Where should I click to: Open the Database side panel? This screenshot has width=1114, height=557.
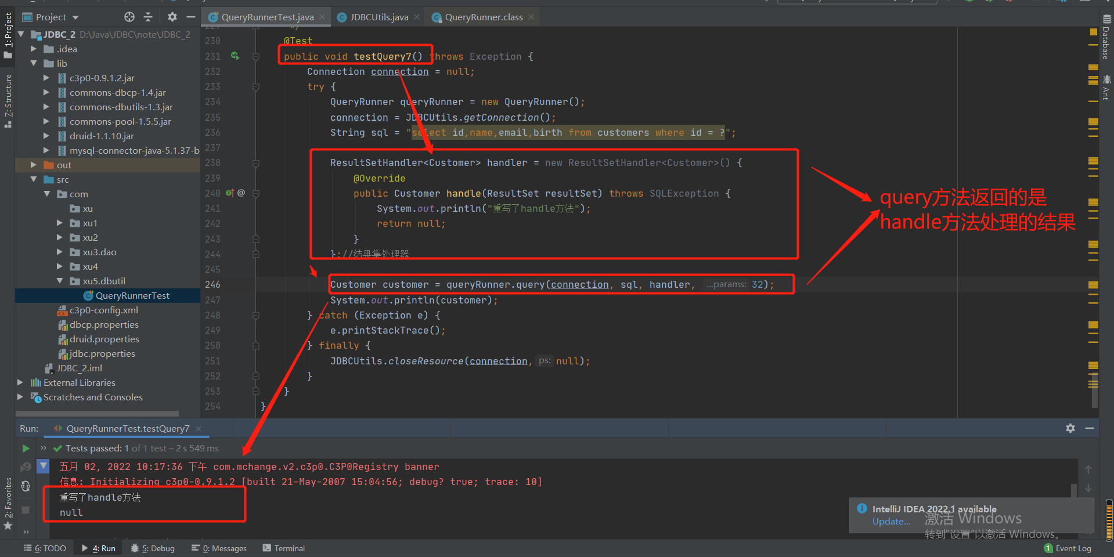[1105, 38]
